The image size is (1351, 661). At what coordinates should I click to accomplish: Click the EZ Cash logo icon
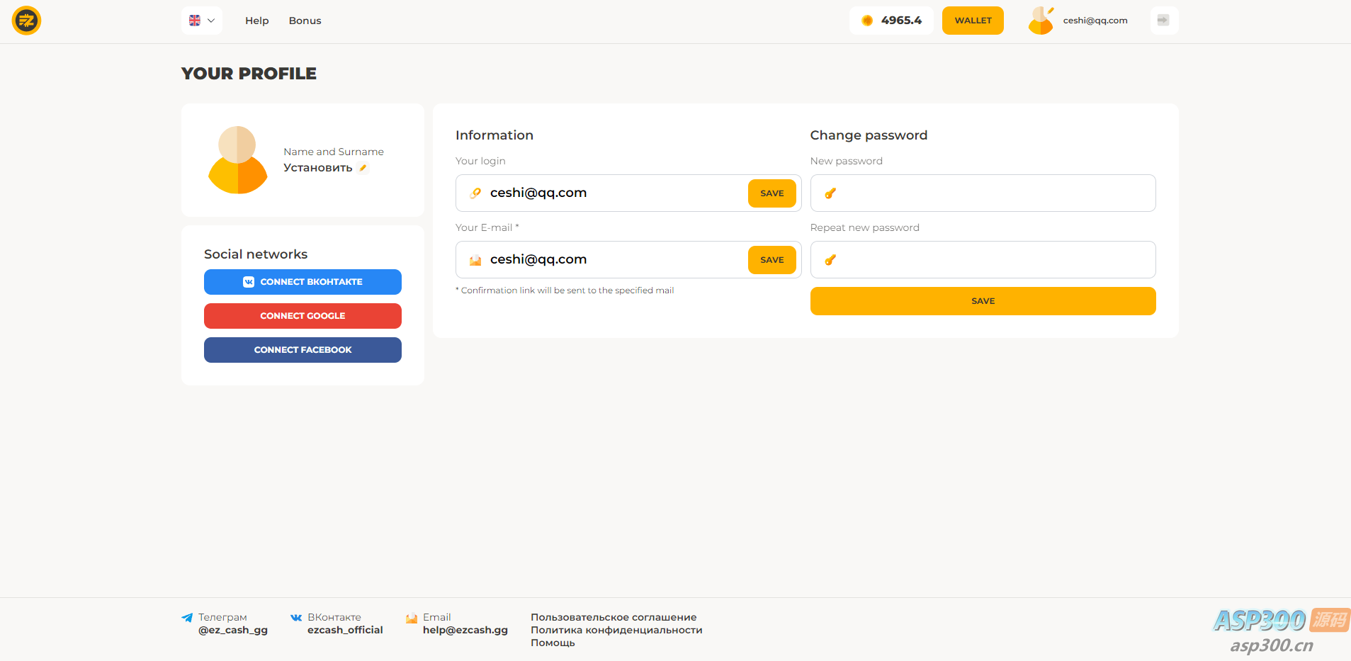coord(26,21)
